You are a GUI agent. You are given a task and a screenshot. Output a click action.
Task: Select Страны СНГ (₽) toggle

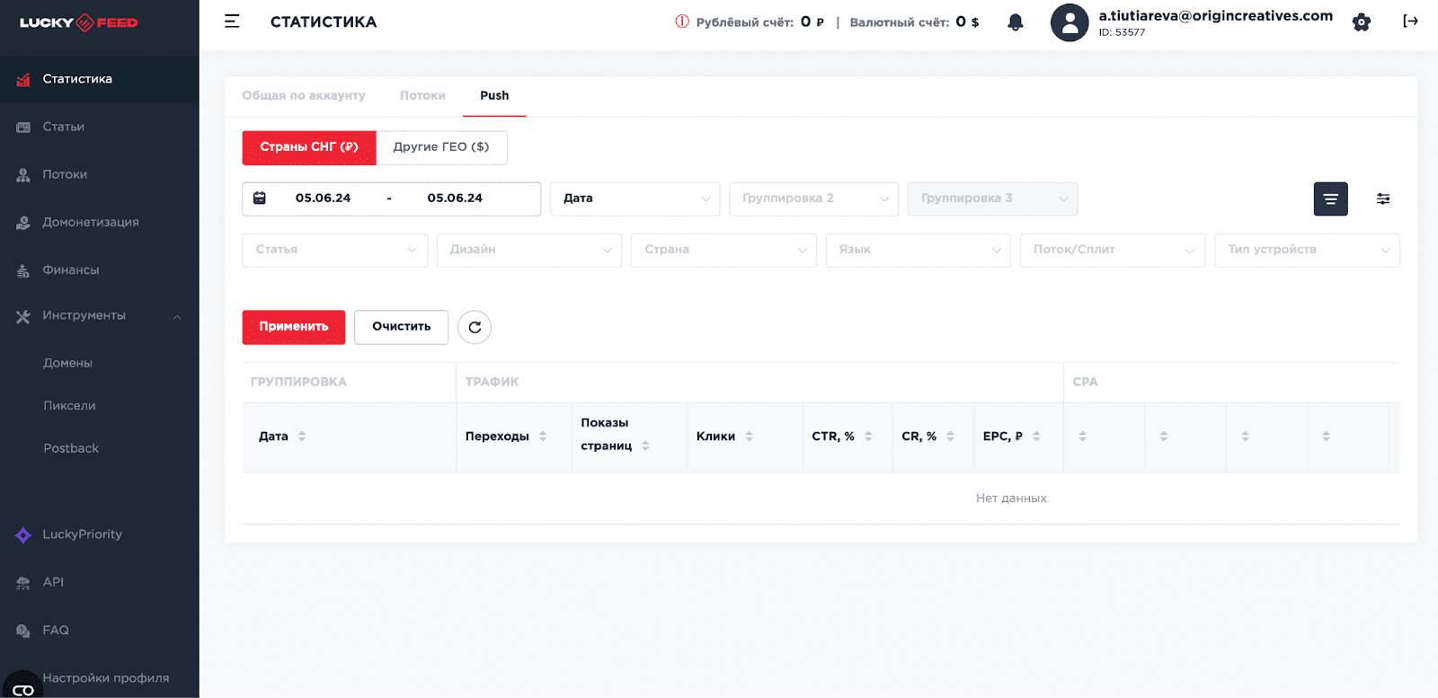coord(309,147)
